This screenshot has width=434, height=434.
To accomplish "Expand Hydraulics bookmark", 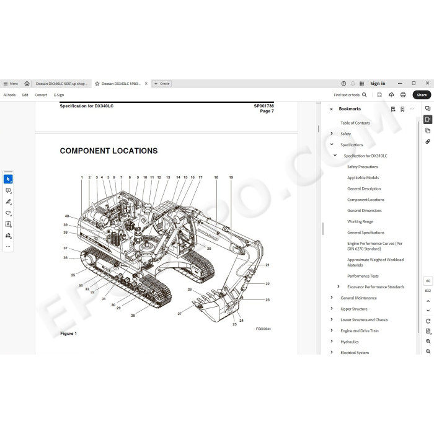I will [332, 341].
